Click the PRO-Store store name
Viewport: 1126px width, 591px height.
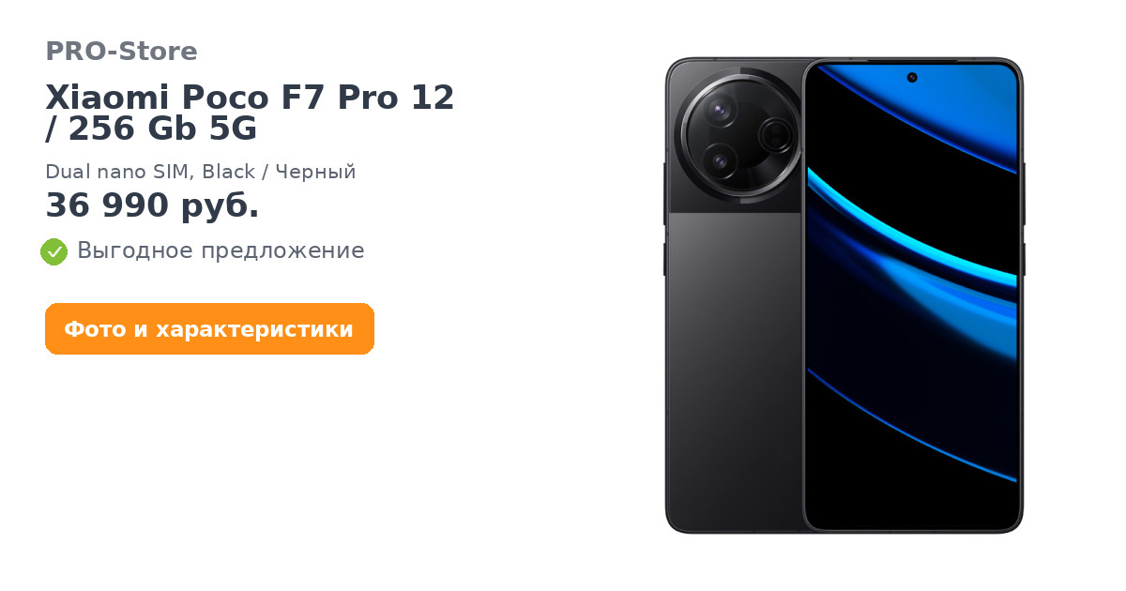[121, 52]
